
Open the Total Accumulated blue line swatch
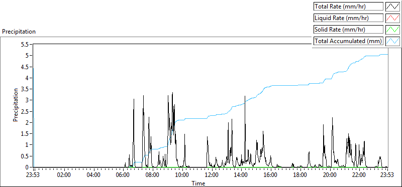[393, 41]
